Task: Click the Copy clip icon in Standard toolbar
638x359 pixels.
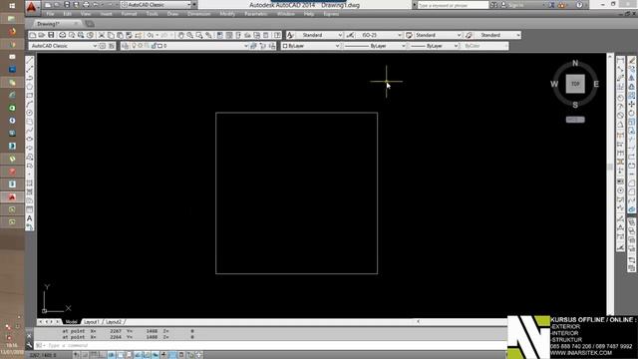Action: pyautogui.click(x=111, y=36)
